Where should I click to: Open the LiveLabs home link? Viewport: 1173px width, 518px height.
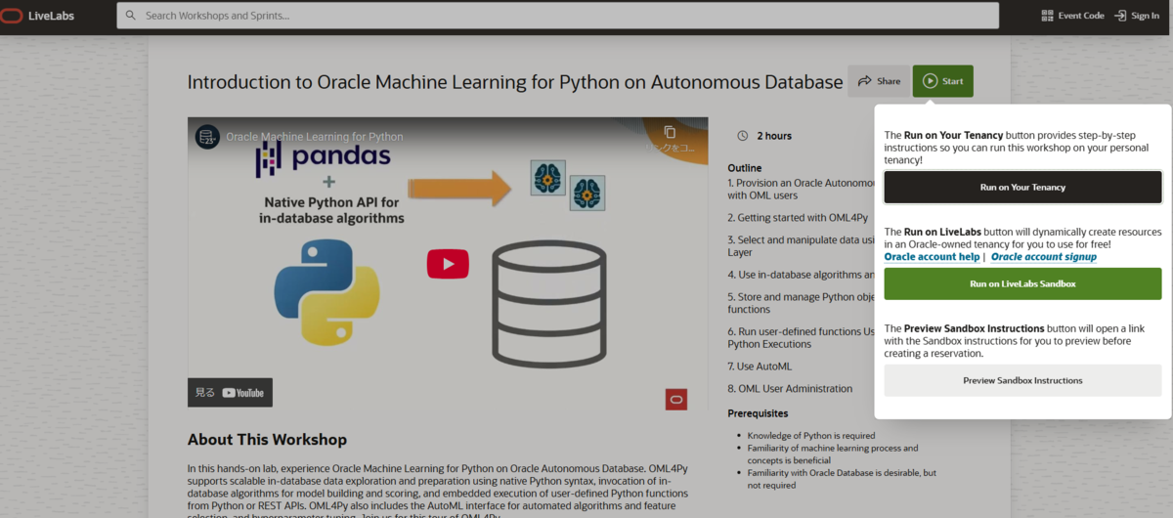(x=53, y=16)
